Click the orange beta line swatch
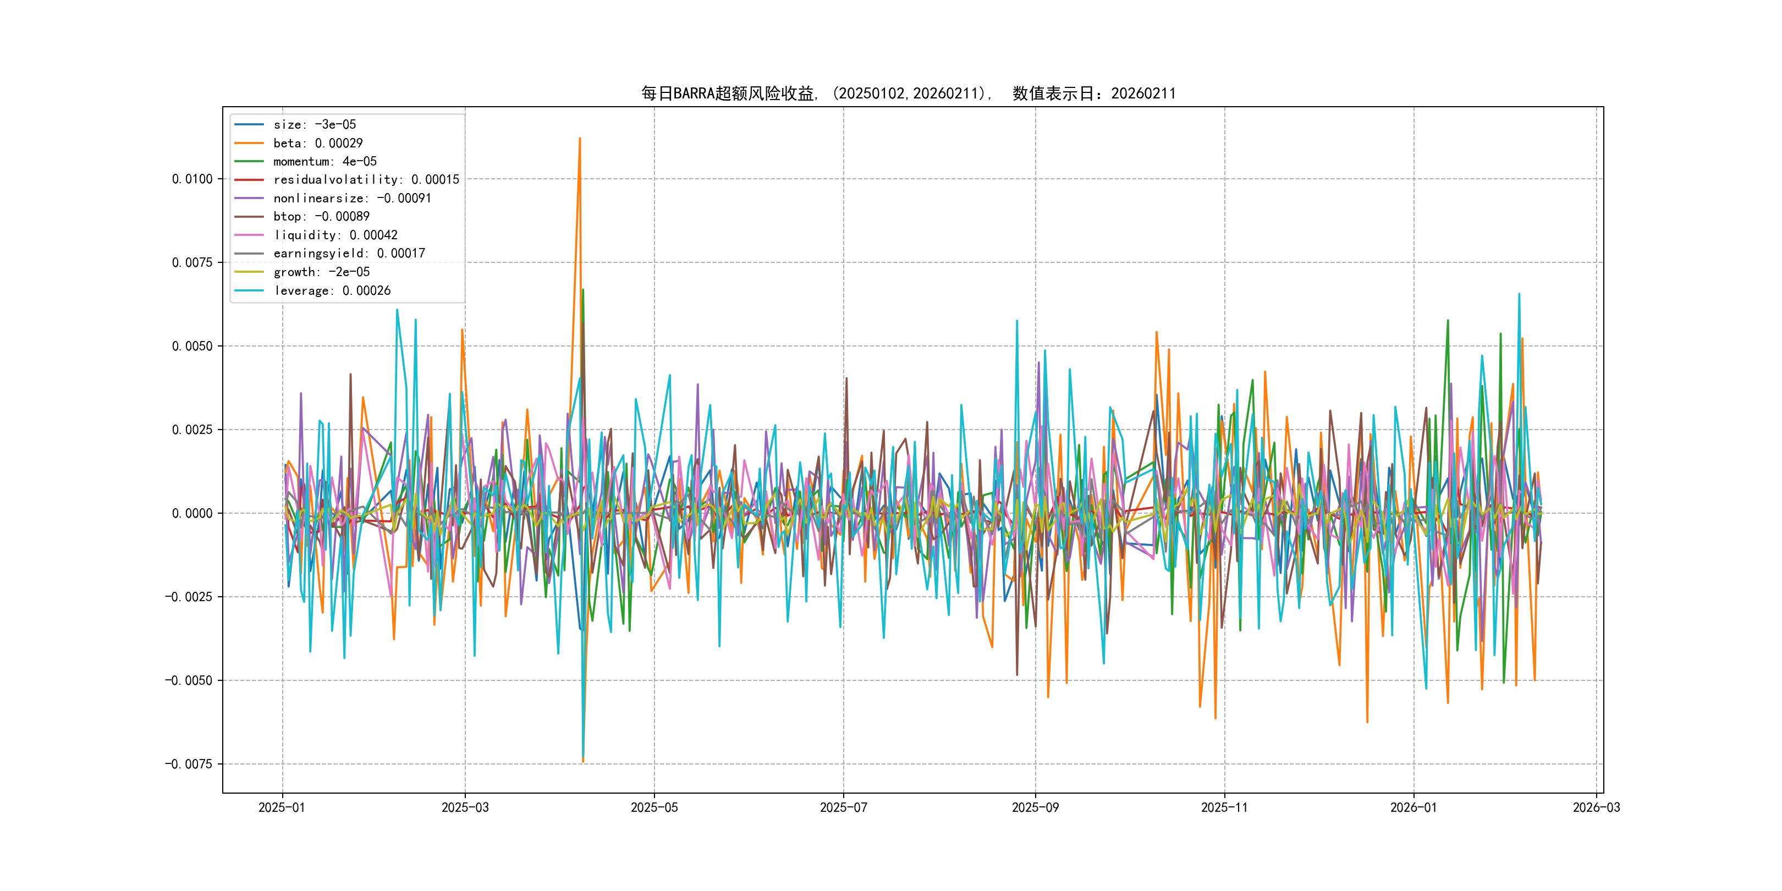Image resolution: width=1782 pixels, height=891 pixels. pos(249,143)
